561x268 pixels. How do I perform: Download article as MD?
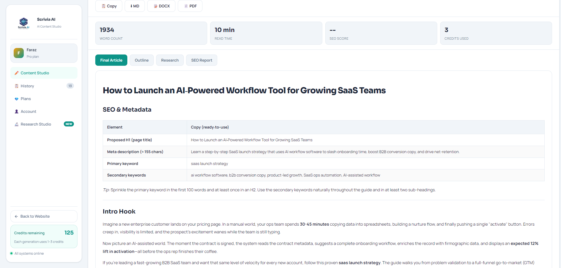click(135, 6)
